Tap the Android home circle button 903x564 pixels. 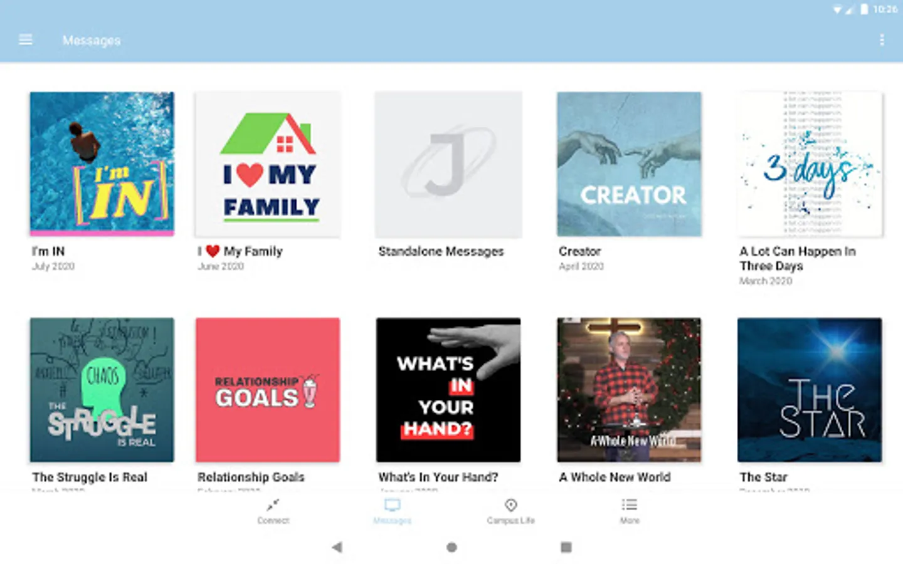(x=451, y=547)
